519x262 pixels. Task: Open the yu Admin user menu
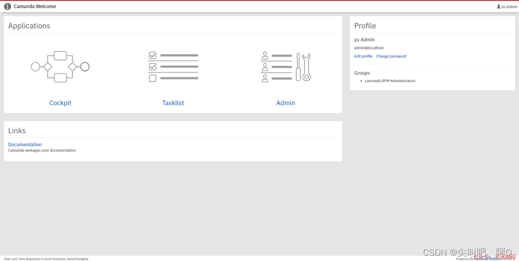click(507, 7)
